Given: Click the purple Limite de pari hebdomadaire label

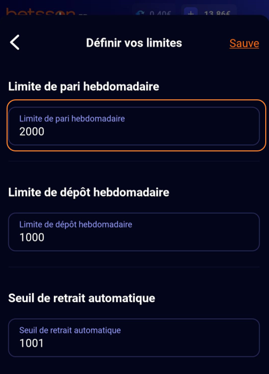Looking at the screenshot, I should [72, 118].
